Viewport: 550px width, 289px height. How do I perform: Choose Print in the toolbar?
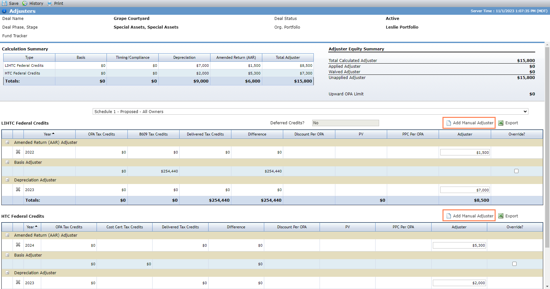[x=59, y=4]
